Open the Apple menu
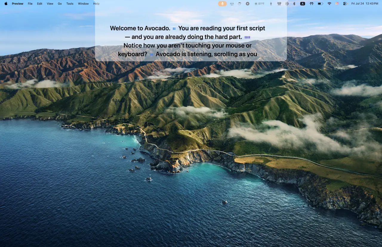This screenshot has height=247, width=382. click(x=6, y=4)
